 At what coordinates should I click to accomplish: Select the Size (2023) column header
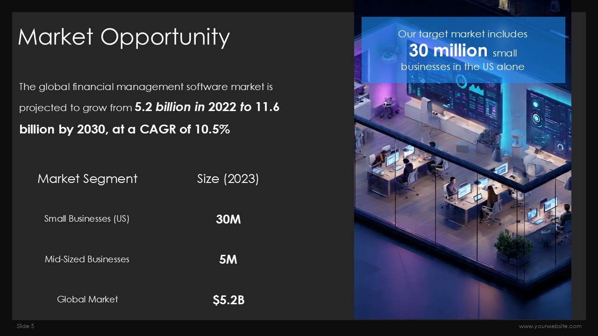click(x=228, y=179)
